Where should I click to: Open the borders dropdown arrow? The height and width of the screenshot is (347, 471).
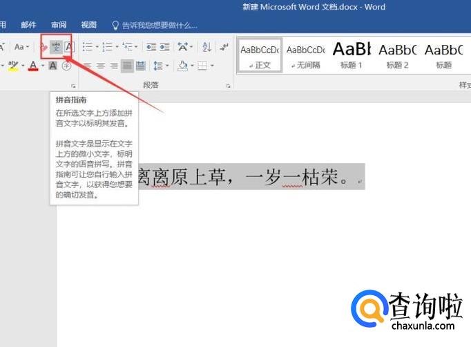[x=212, y=66]
